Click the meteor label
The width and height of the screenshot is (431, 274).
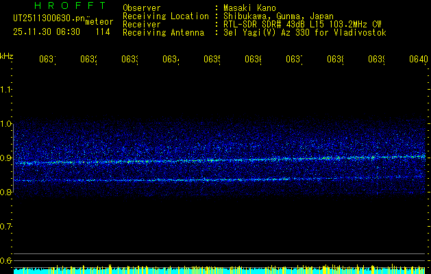pyautogui.click(x=99, y=22)
